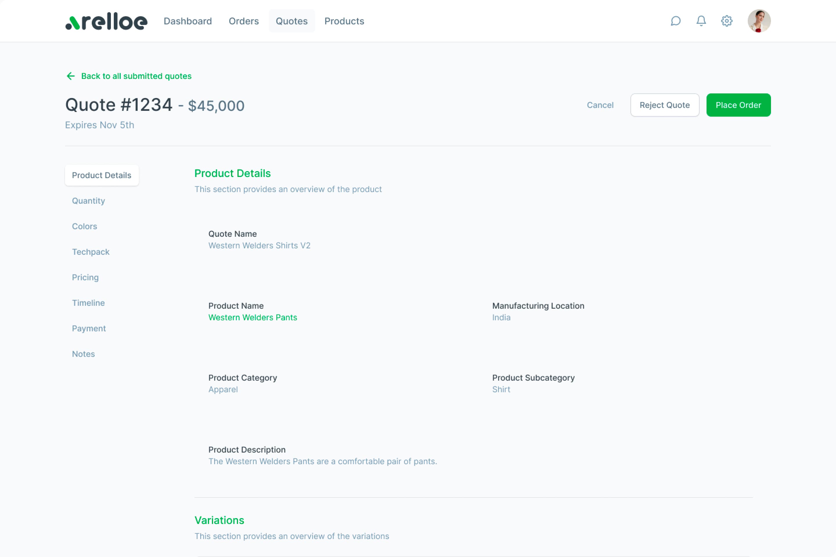Open the settings gear icon
Image resolution: width=836 pixels, height=557 pixels.
(x=727, y=21)
